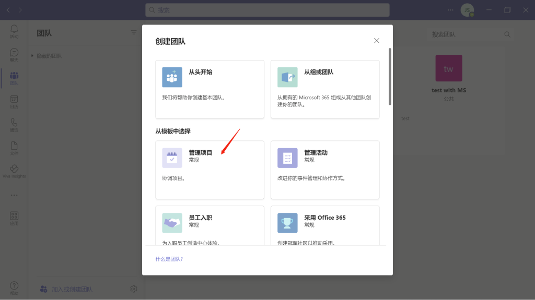Click the teams settings gear icon
Screen dimensions: 535x300
134,289
